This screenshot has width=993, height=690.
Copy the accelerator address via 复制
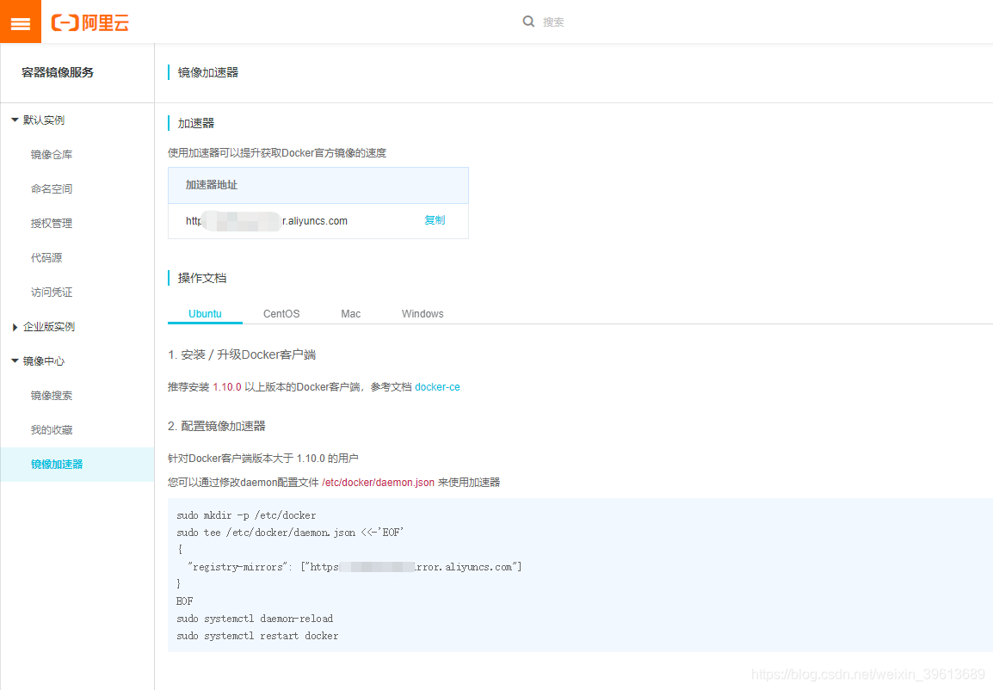435,219
